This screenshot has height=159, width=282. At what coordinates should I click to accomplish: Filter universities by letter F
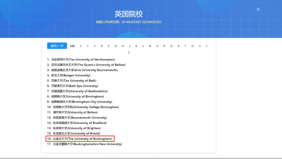(109, 46)
